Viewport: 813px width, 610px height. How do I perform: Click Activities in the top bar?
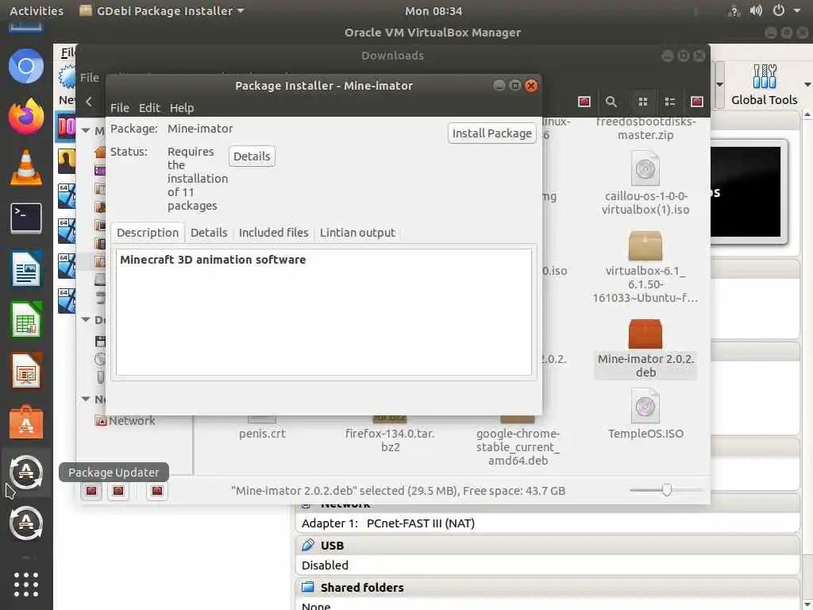tap(37, 10)
